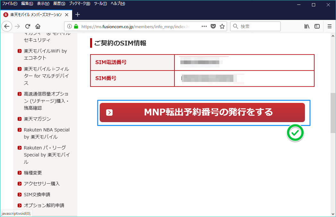Screen dimensions: 336x217
Task: Open Rakuten NBA Special by 楽天モバイル link
Action: [x=47, y=133]
